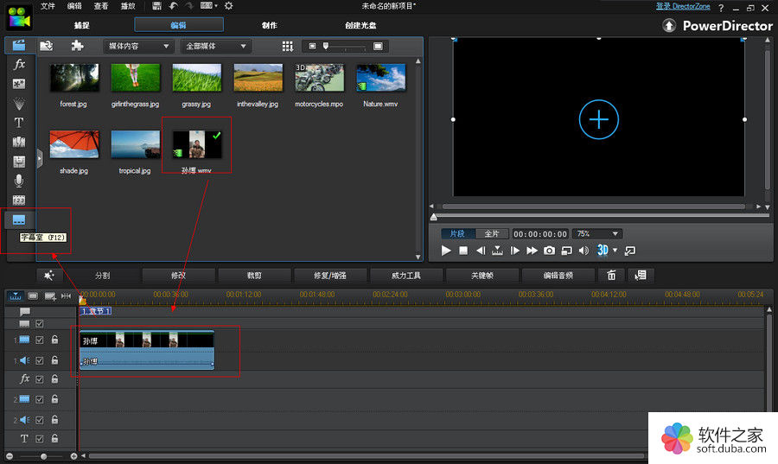Open the Title Room T icon
The height and width of the screenshot is (464, 778).
(x=19, y=123)
